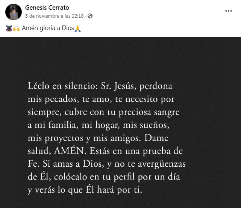Click the praying hands emoji after Dios
The width and height of the screenshot is (241, 208).
coord(78,29)
